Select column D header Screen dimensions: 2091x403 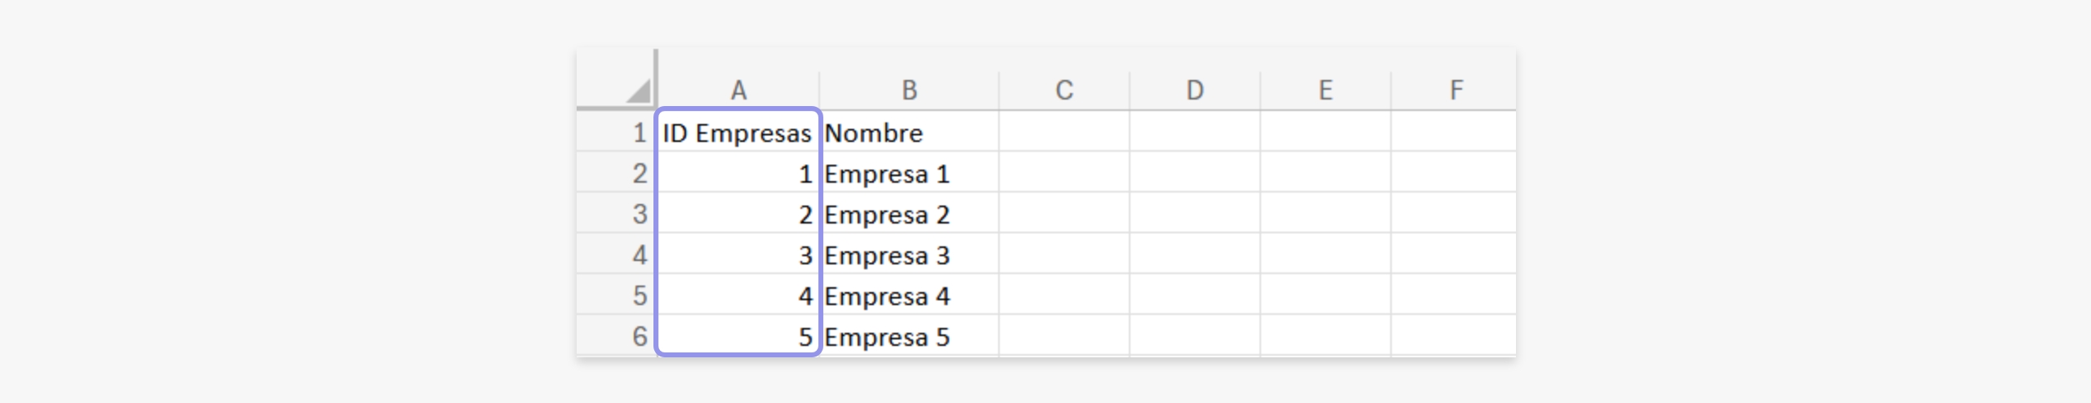click(1195, 90)
